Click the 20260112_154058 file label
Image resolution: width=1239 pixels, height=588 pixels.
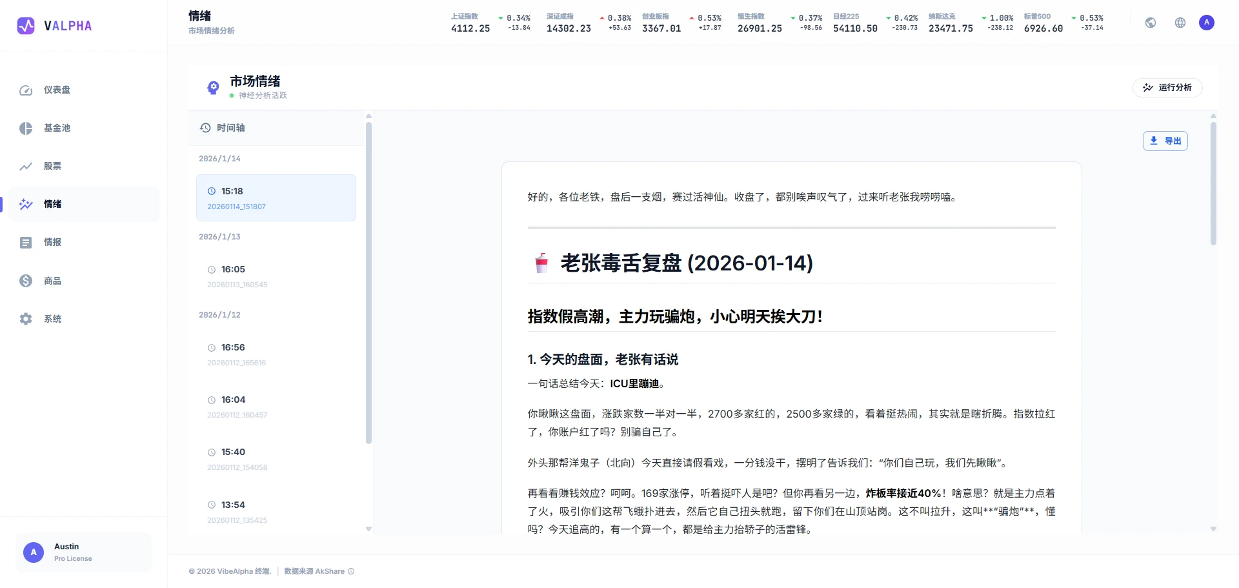point(237,467)
